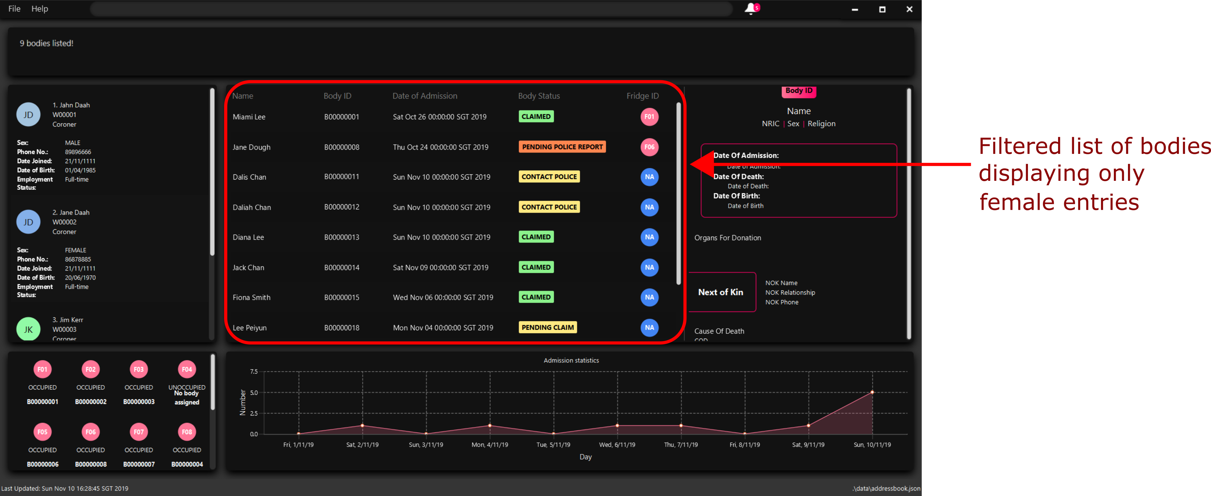Click the F06 fridge badge in Jane Dough row
The height and width of the screenshot is (496, 1211).
649,147
